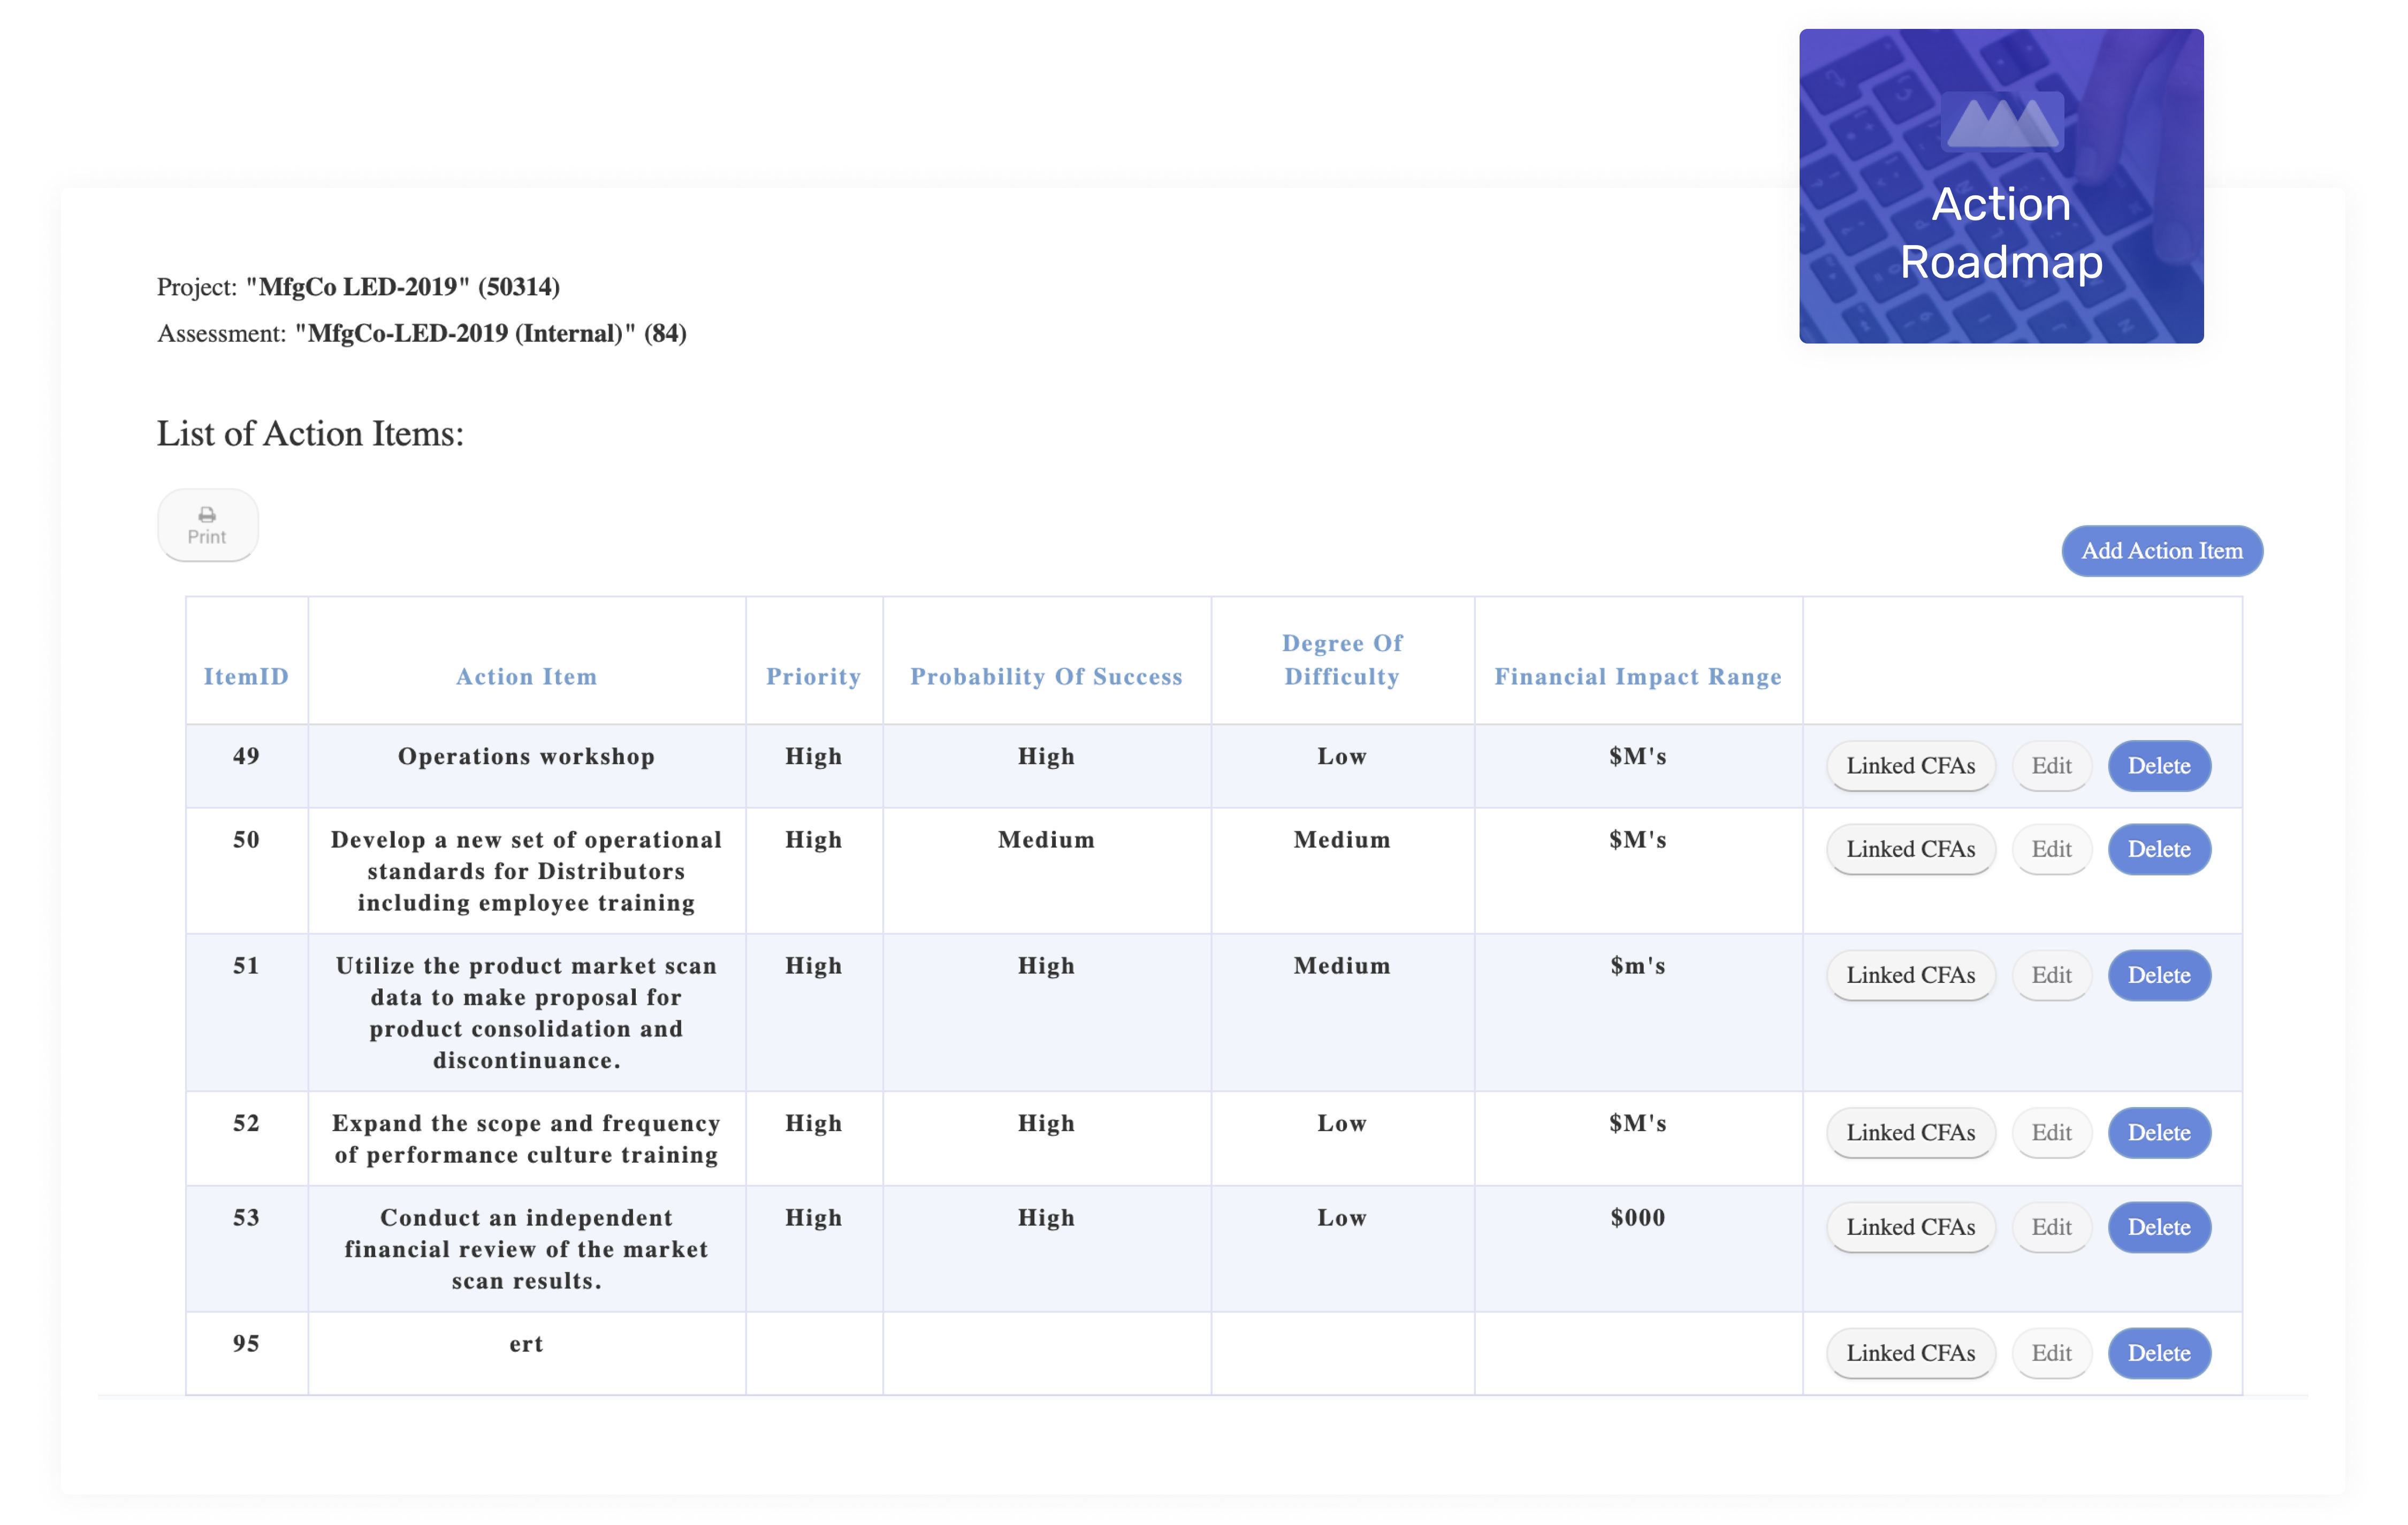Click '$000' financial impact value

1638,1218
